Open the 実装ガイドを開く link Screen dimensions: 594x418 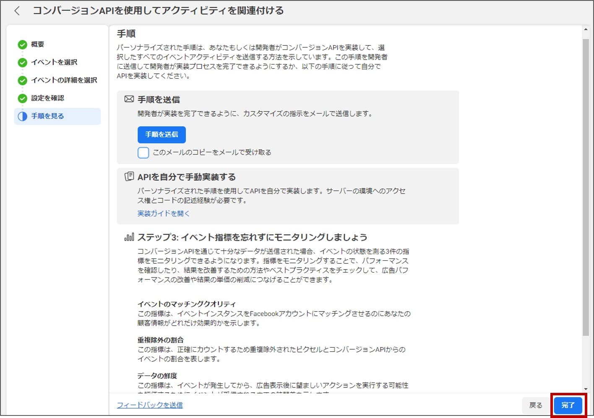(x=164, y=213)
